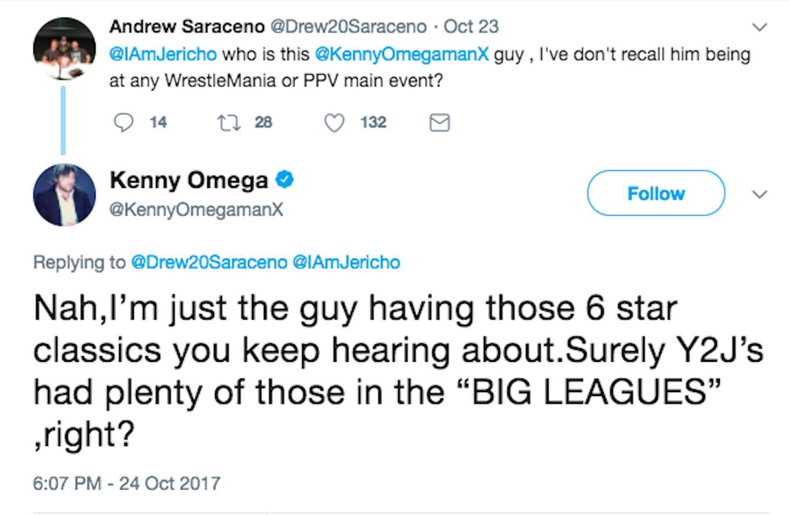Like Andrew Saraceno's tweet with the heart
The height and width of the screenshot is (515, 790).
coord(334,122)
